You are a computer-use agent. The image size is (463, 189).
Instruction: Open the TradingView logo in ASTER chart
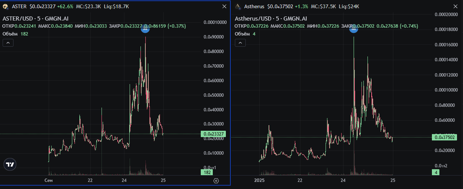click(x=10, y=164)
